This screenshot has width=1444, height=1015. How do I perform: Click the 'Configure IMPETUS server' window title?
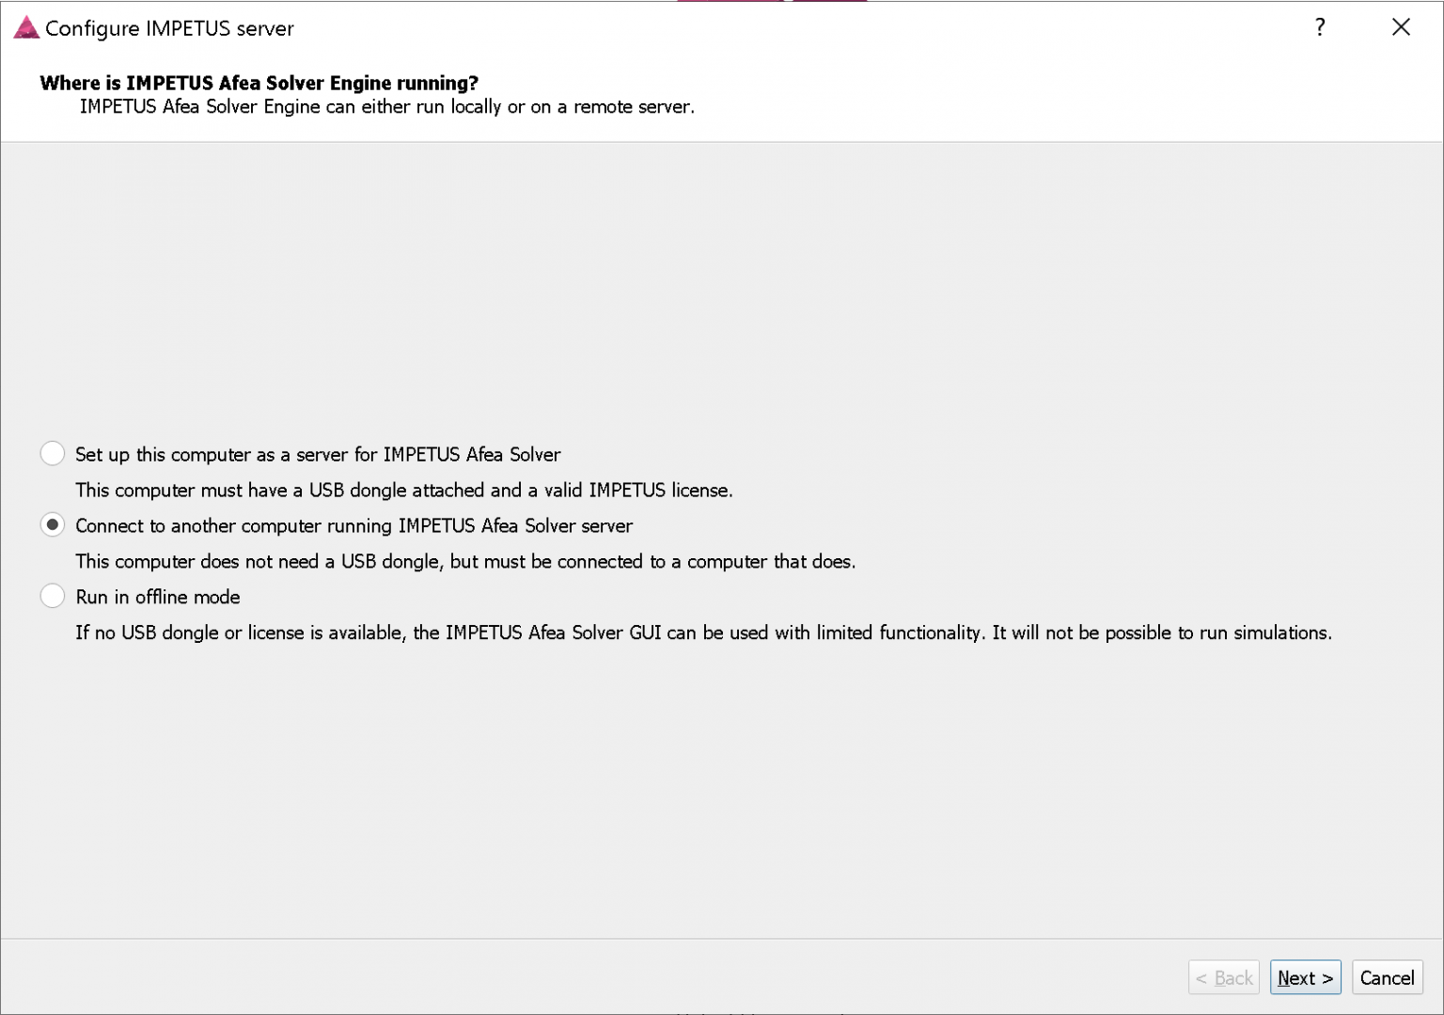169,28
